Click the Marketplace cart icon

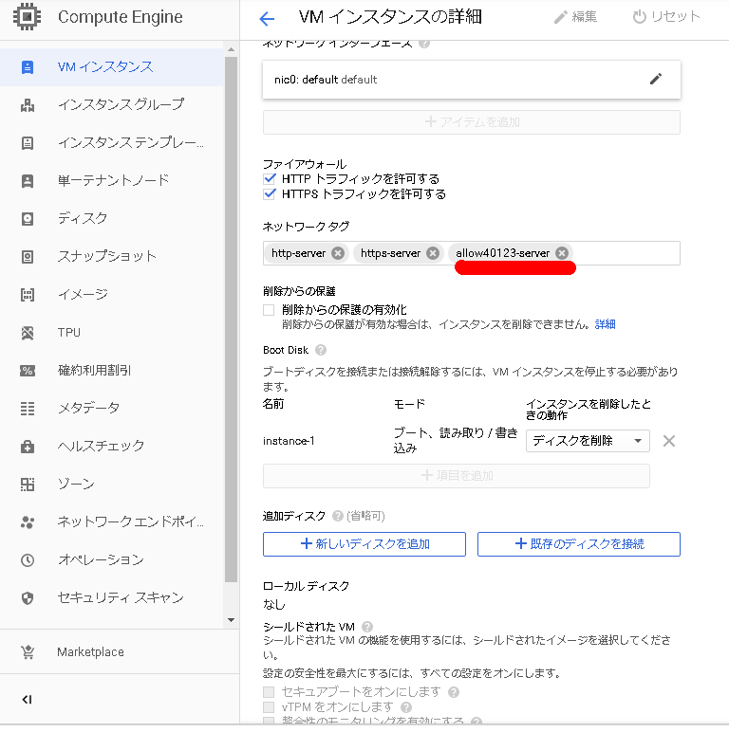coord(28,652)
